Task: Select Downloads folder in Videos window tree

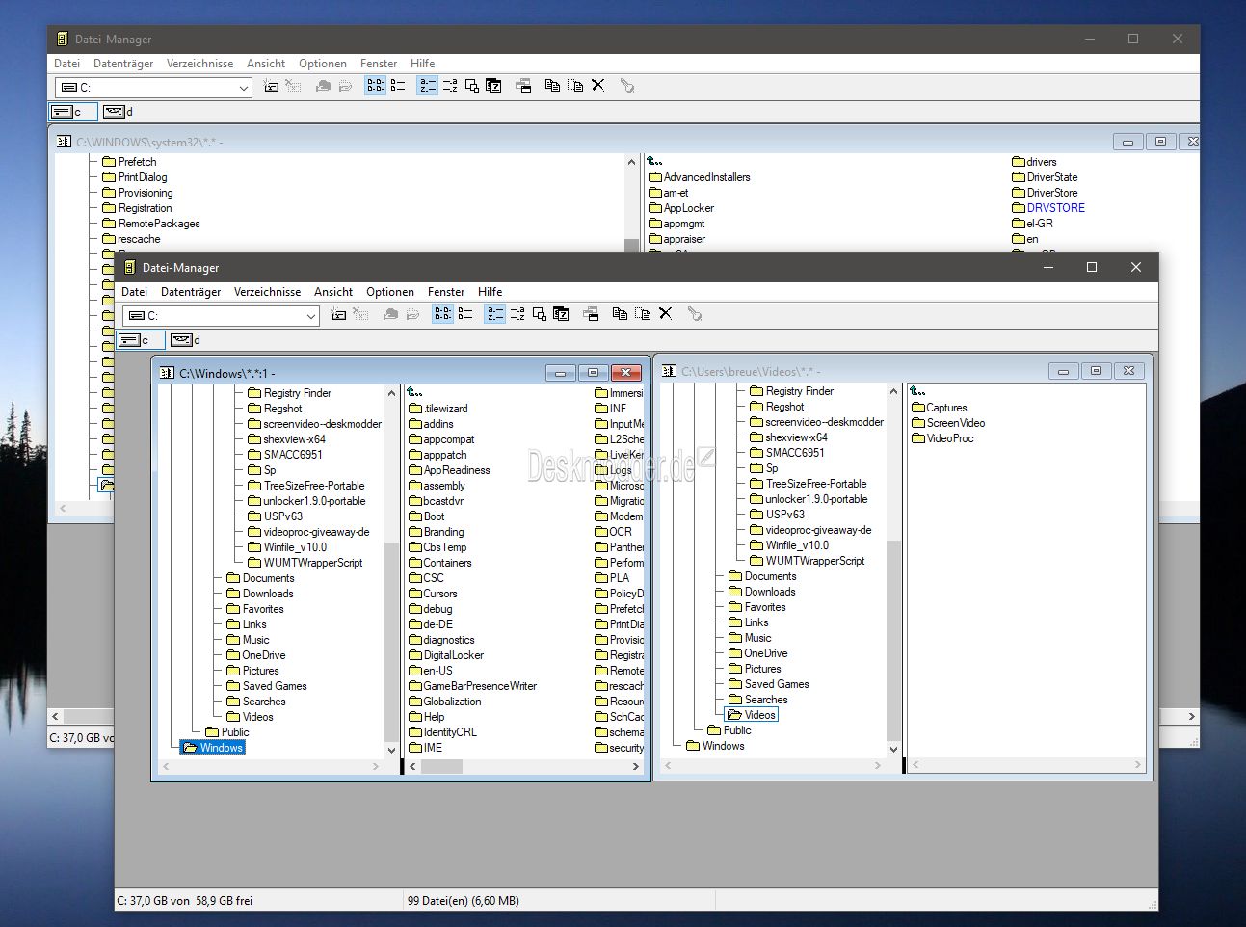Action: pos(769,592)
